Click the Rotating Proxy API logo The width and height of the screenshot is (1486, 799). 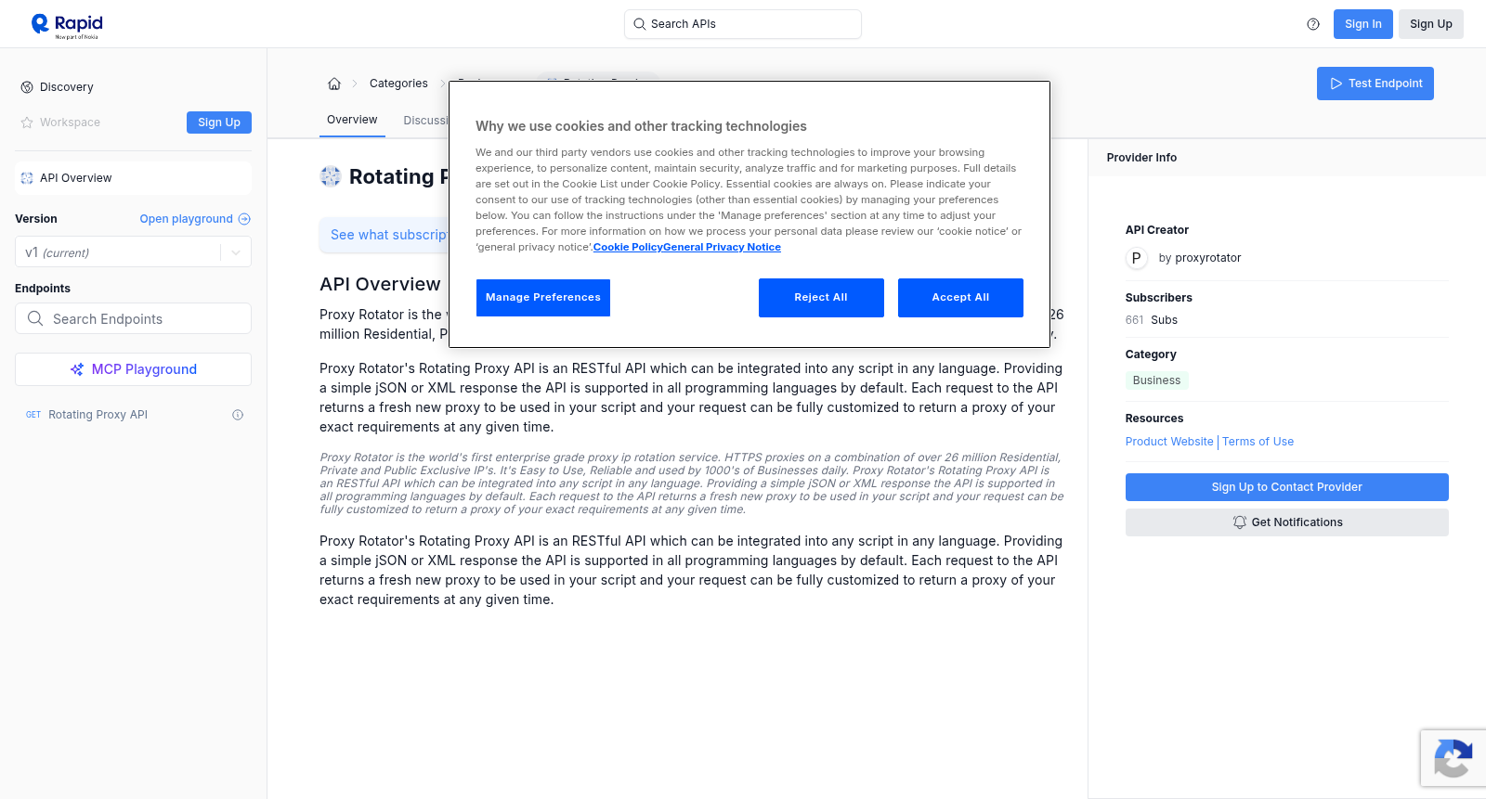point(331,176)
